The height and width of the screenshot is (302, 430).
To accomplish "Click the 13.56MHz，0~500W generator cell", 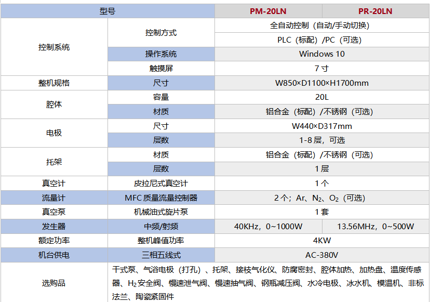I will [x=375, y=227].
